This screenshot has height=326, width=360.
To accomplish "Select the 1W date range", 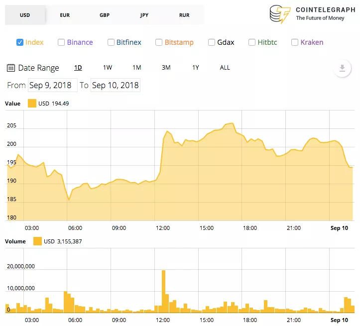I will 108,68.
